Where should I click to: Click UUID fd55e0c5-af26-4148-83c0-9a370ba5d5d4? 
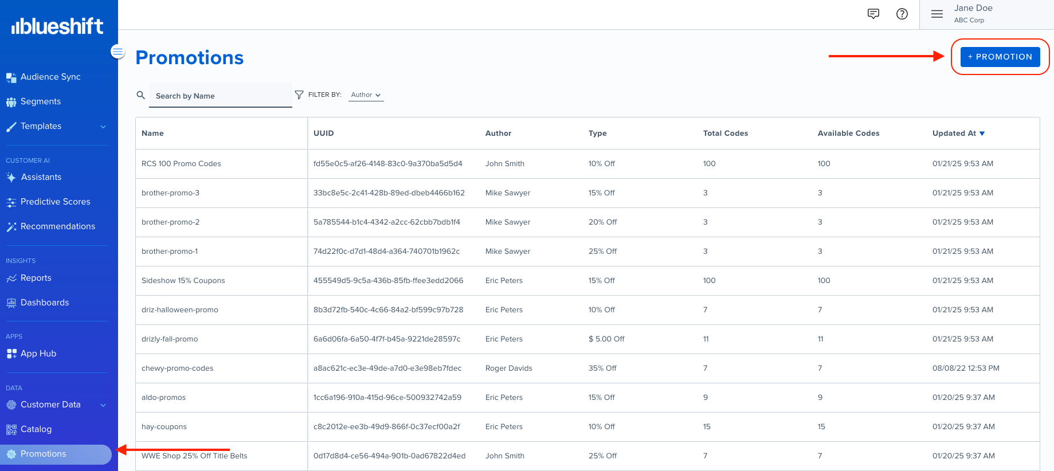coord(387,164)
